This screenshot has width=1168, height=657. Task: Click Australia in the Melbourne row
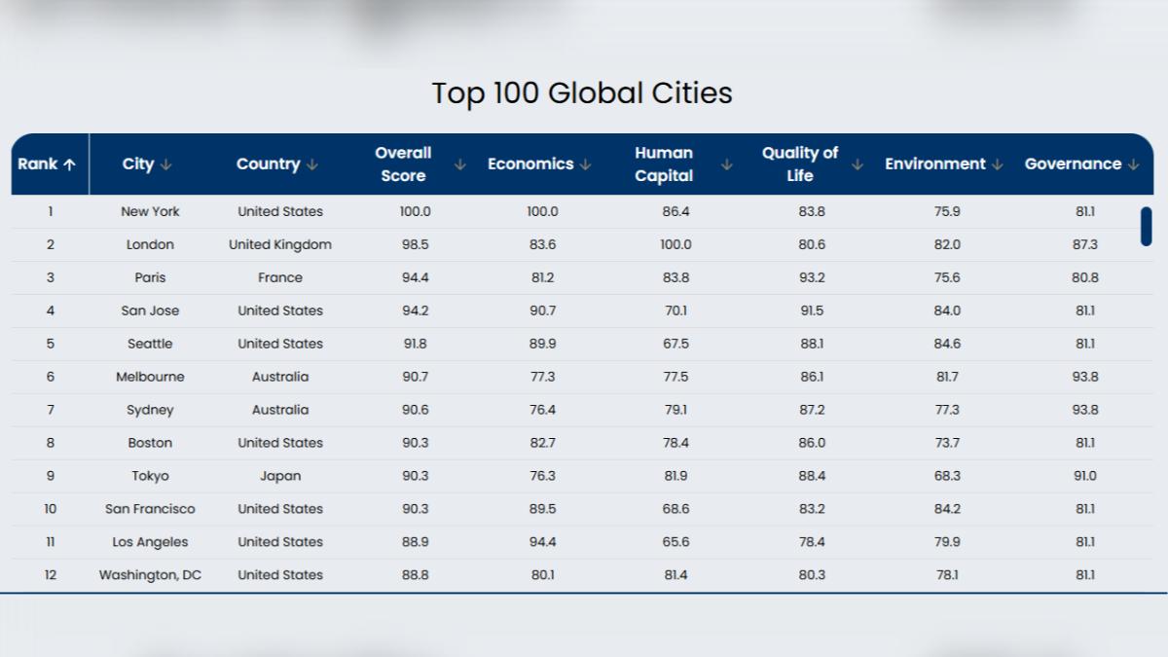280,377
